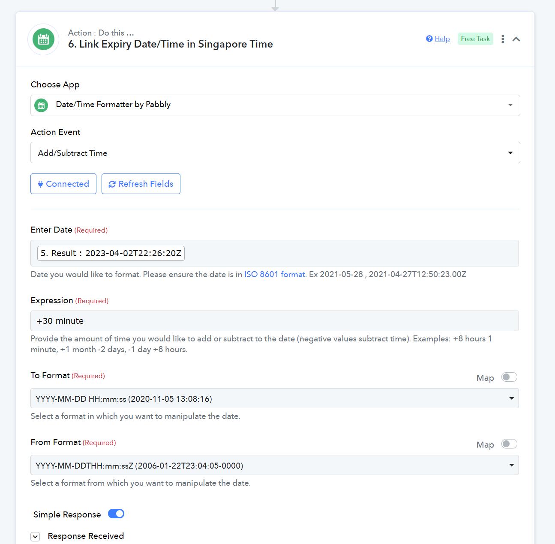The height and width of the screenshot is (544, 555).
Task: Open the Help link
Action: [x=442, y=39]
